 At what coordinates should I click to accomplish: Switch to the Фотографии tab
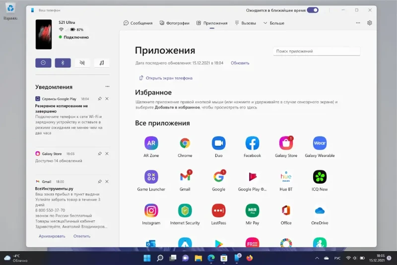[175, 23]
